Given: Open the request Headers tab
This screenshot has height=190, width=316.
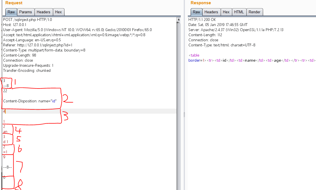Looking at the screenshot, I should coord(43,12).
